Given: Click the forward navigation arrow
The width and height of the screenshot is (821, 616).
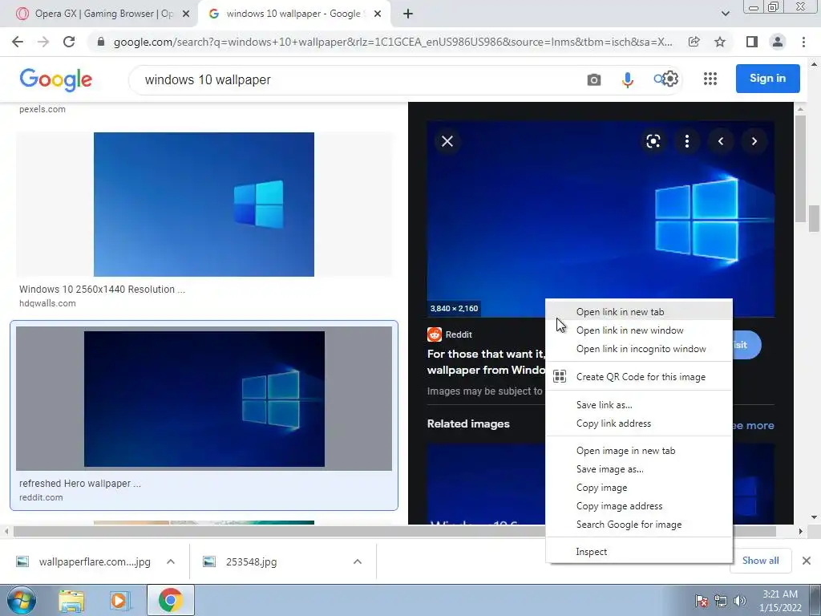Looking at the screenshot, I should pyautogui.click(x=43, y=42).
